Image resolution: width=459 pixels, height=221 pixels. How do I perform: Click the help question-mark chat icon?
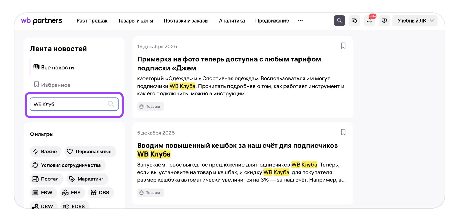click(384, 20)
